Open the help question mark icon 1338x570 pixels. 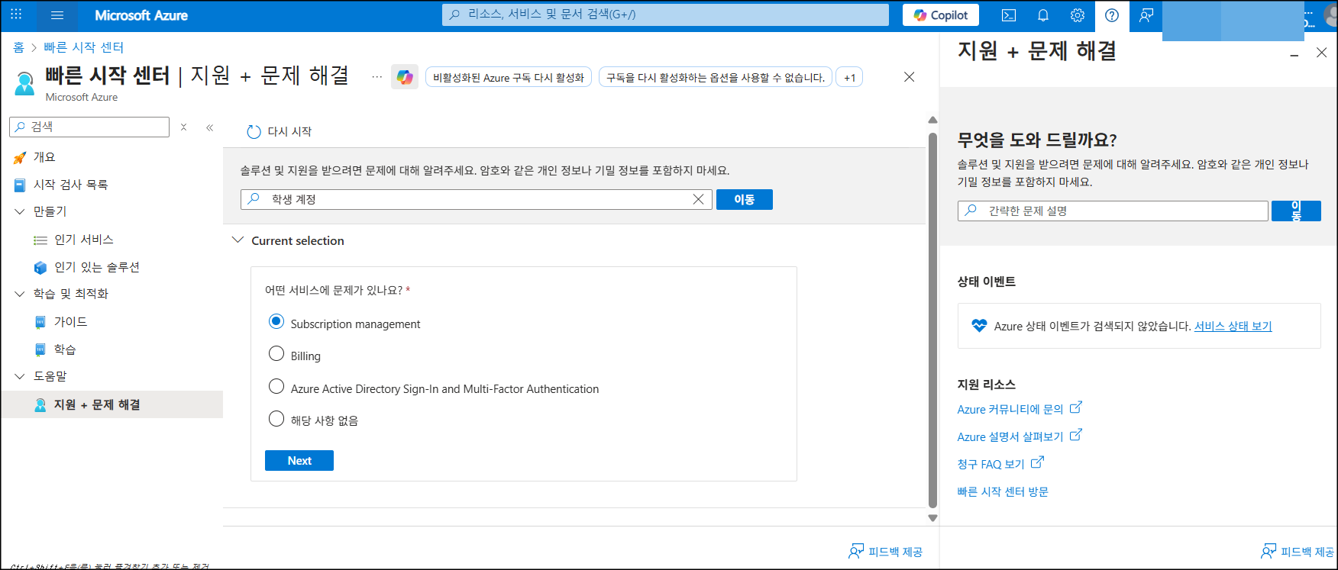click(x=1112, y=15)
